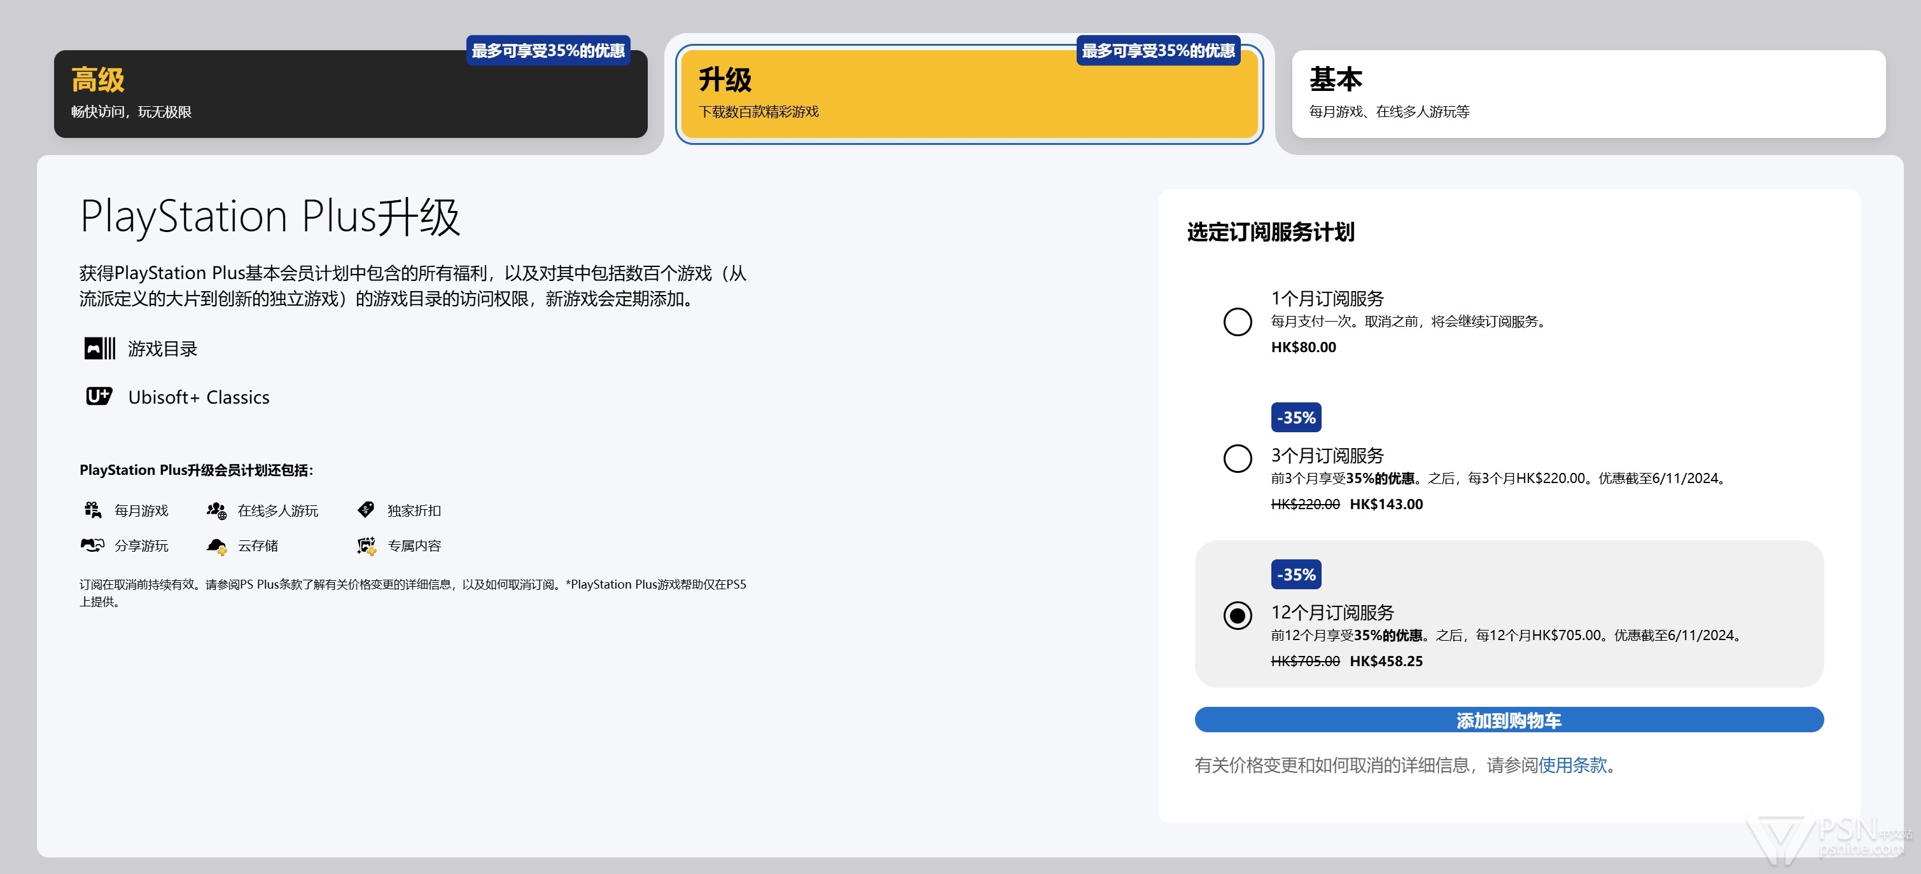Click the struck-through HK$705.00 price
The width and height of the screenshot is (1921, 874).
(x=1306, y=662)
